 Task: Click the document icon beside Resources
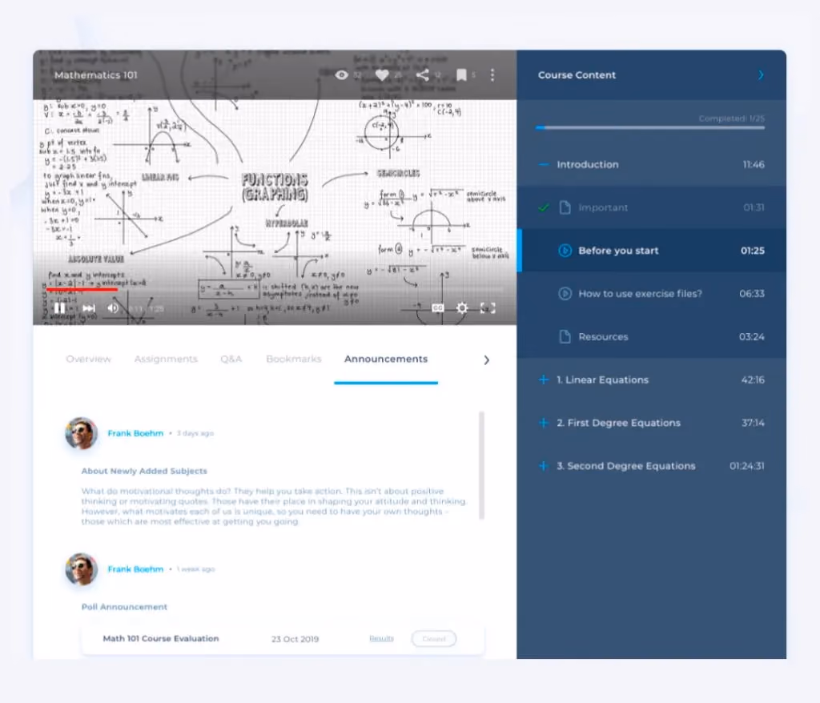[x=565, y=336]
